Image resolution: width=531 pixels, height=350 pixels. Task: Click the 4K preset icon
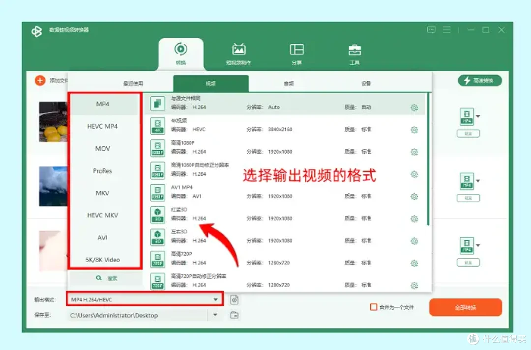pos(157,126)
